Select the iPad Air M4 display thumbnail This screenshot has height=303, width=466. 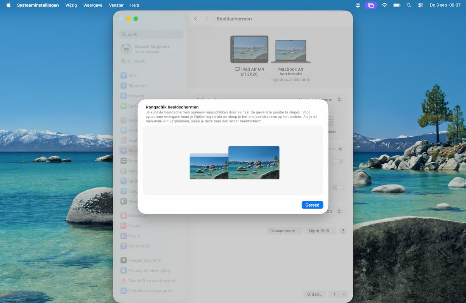(x=249, y=49)
